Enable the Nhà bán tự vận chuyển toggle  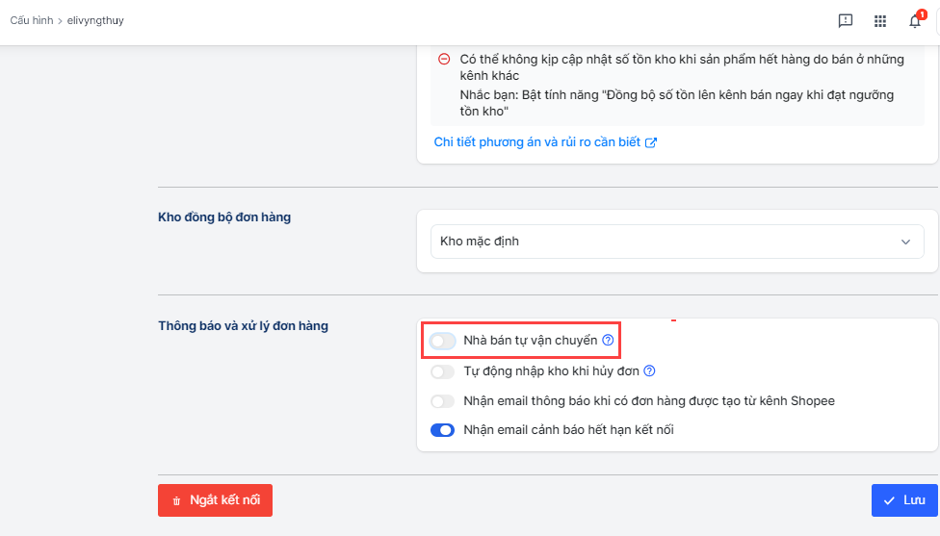pos(443,341)
